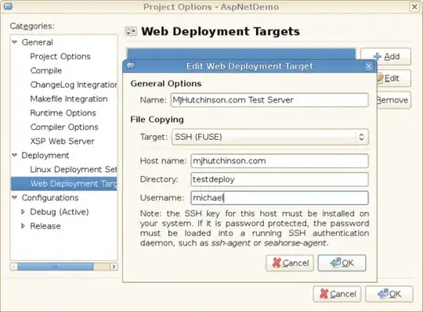Viewport: 423px width, 312px height.
Task: Click the Directory field containing testdeploy
Action: tap(280, 179)
